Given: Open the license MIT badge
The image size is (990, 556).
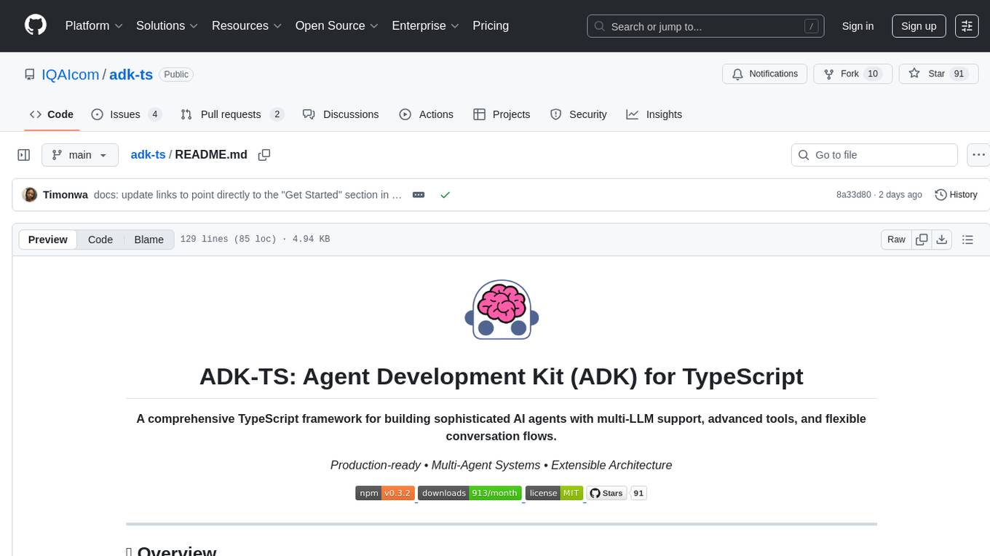Looking at the screenshot, I should 554,493.
